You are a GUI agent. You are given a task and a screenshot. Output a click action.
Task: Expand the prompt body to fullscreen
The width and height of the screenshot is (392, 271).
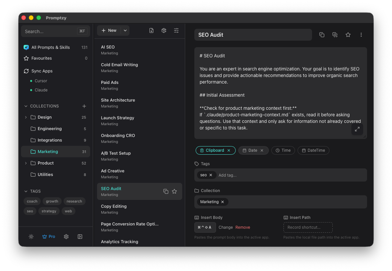coord(357,129)
